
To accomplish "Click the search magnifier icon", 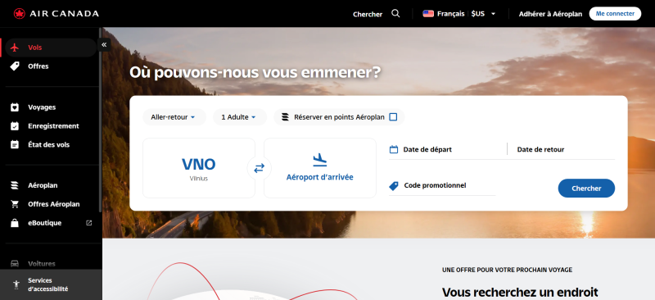I will point(395,13).
